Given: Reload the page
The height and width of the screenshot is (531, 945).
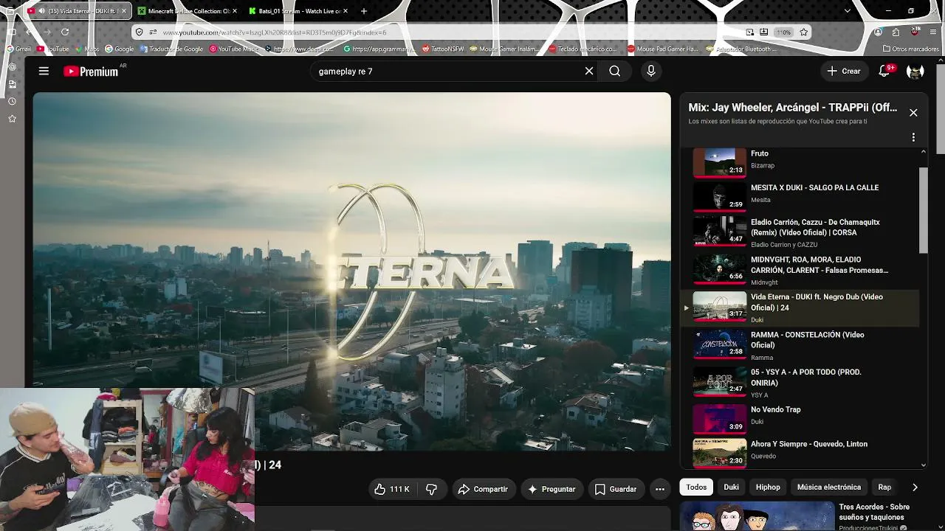Looking at the screenshot, I should 65,32.
